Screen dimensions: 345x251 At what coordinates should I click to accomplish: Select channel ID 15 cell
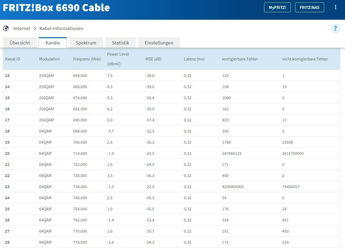point(7,98)
